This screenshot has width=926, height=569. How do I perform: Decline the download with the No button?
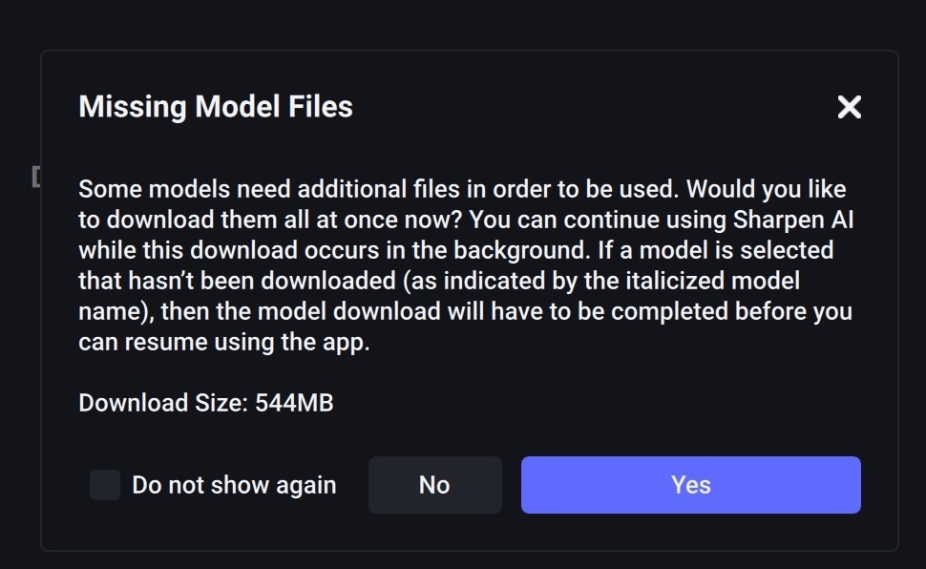coord(434,485)
